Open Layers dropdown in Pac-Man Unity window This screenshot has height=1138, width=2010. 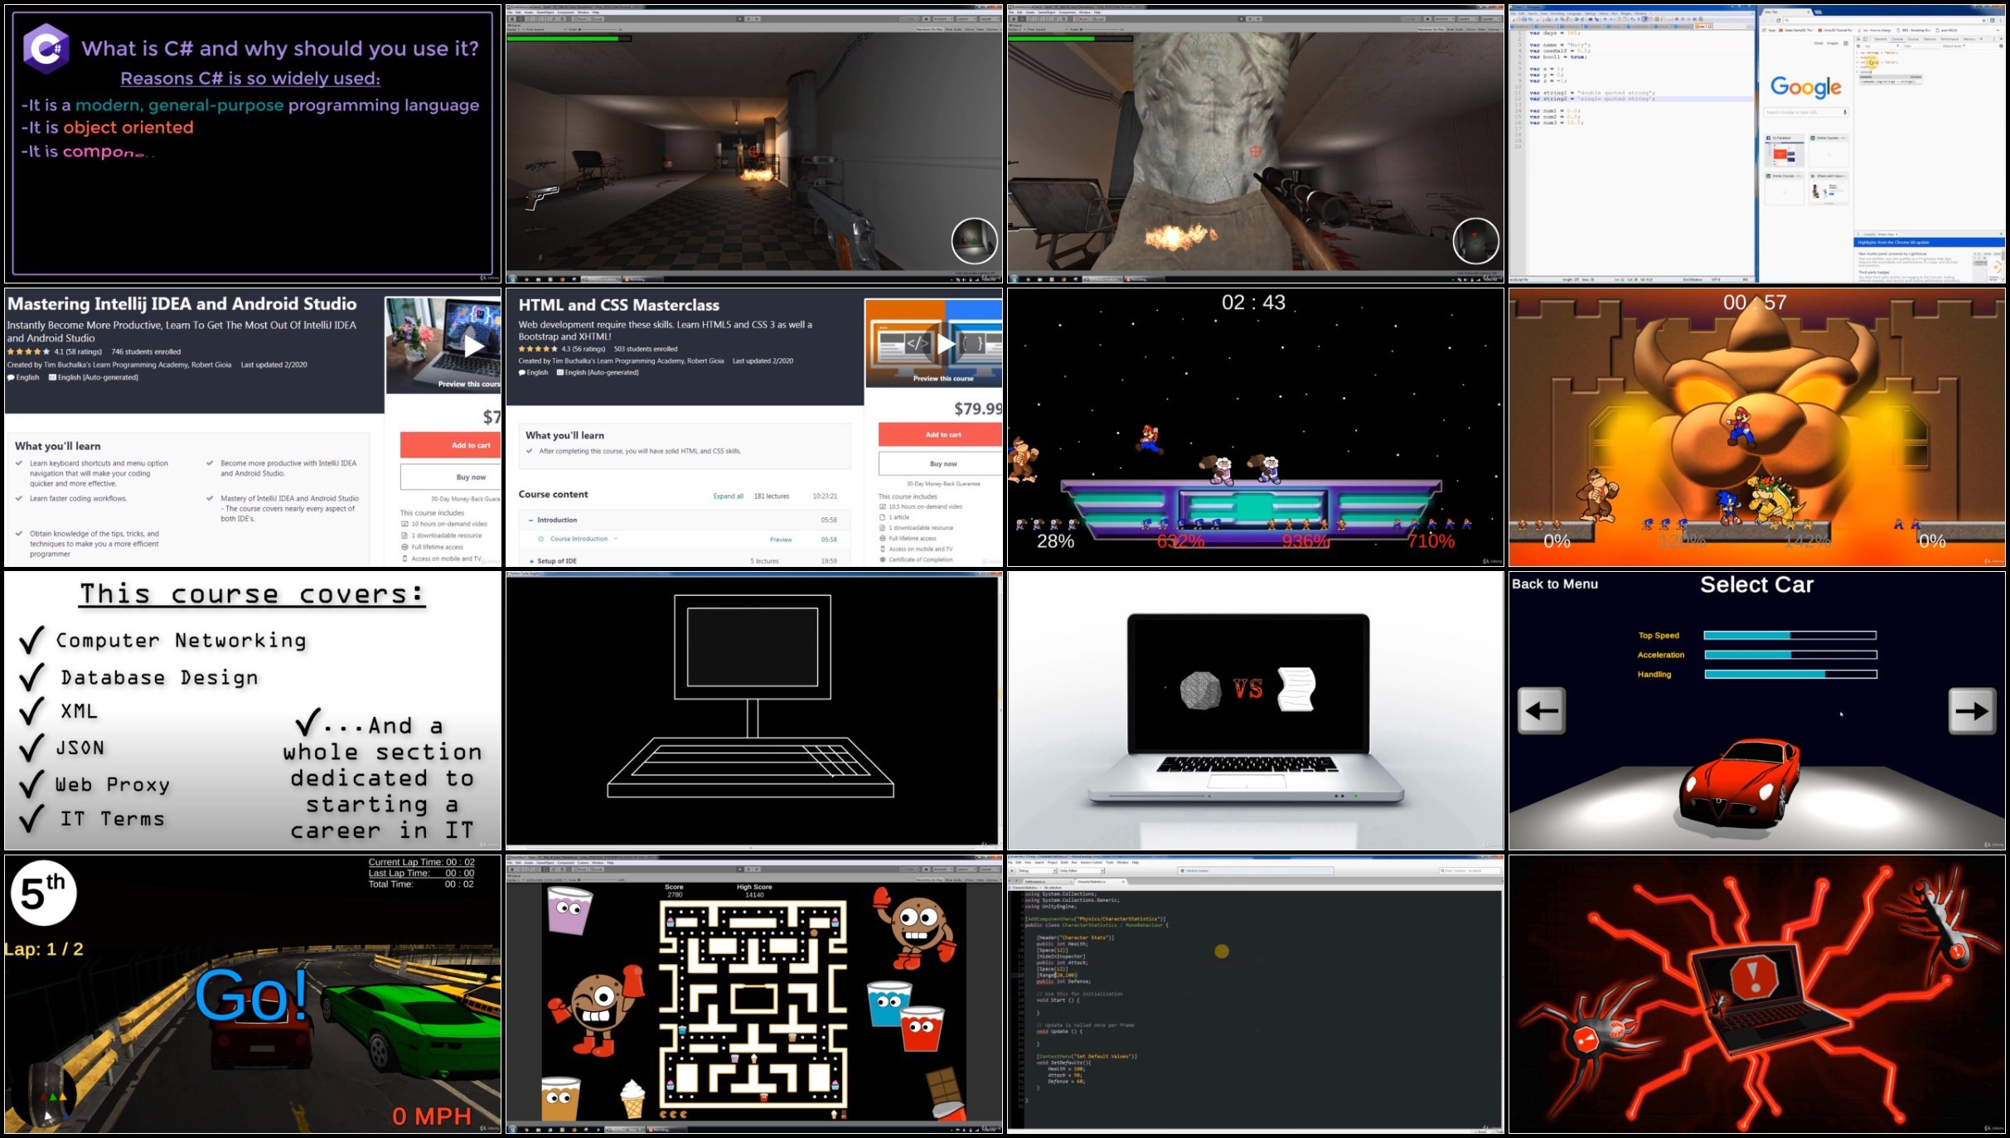[x=966, y=869]
